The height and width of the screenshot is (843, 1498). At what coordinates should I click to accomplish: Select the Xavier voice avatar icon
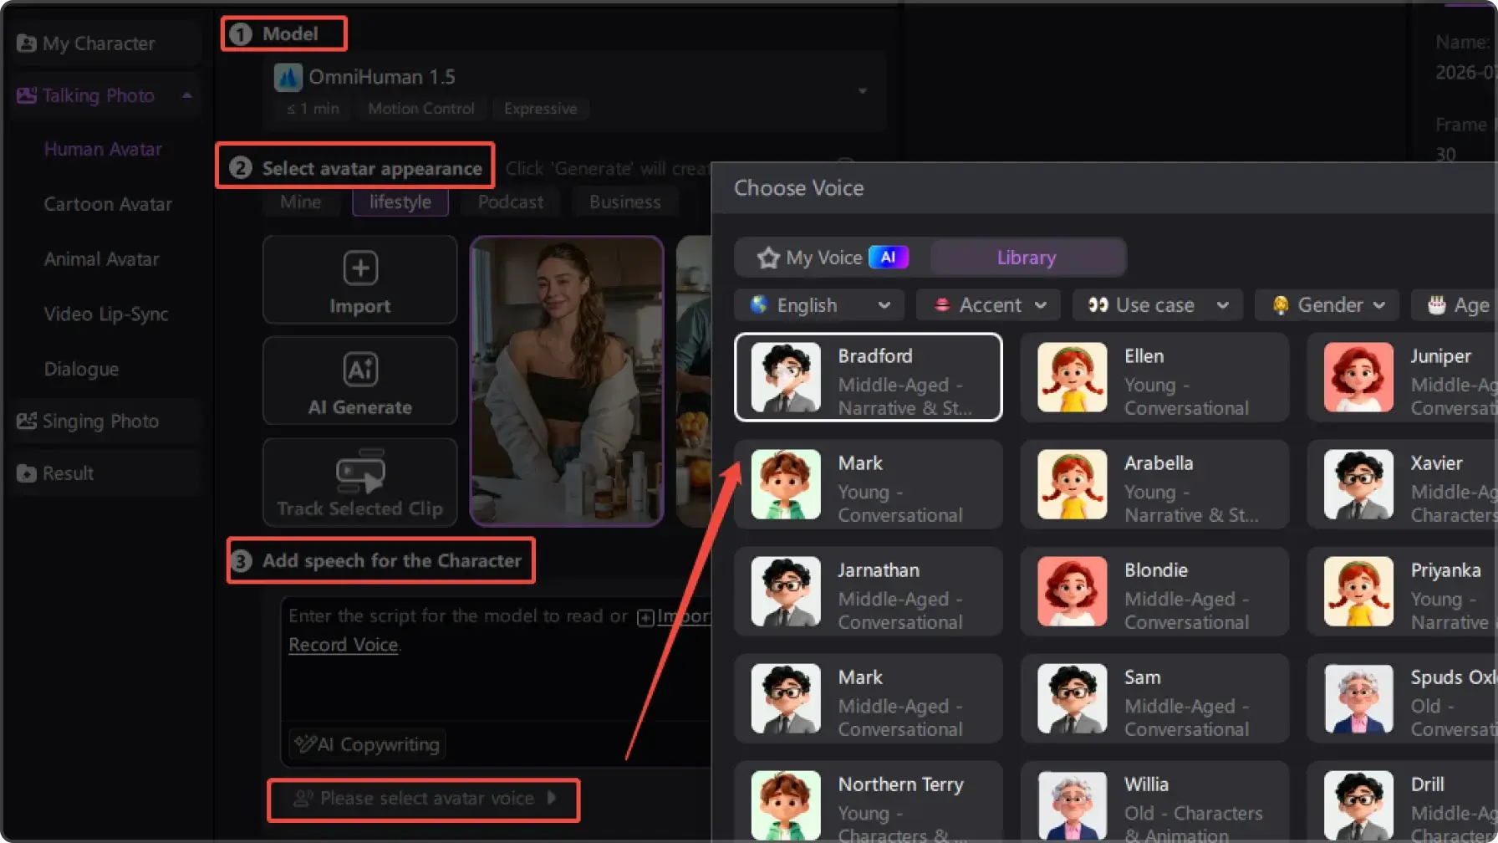pos(1358,485)
